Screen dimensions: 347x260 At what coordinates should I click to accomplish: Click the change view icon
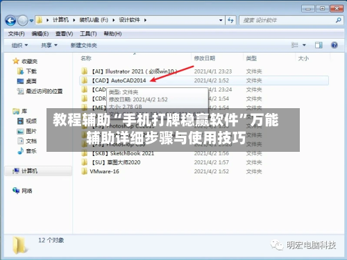tap(295, 45)
